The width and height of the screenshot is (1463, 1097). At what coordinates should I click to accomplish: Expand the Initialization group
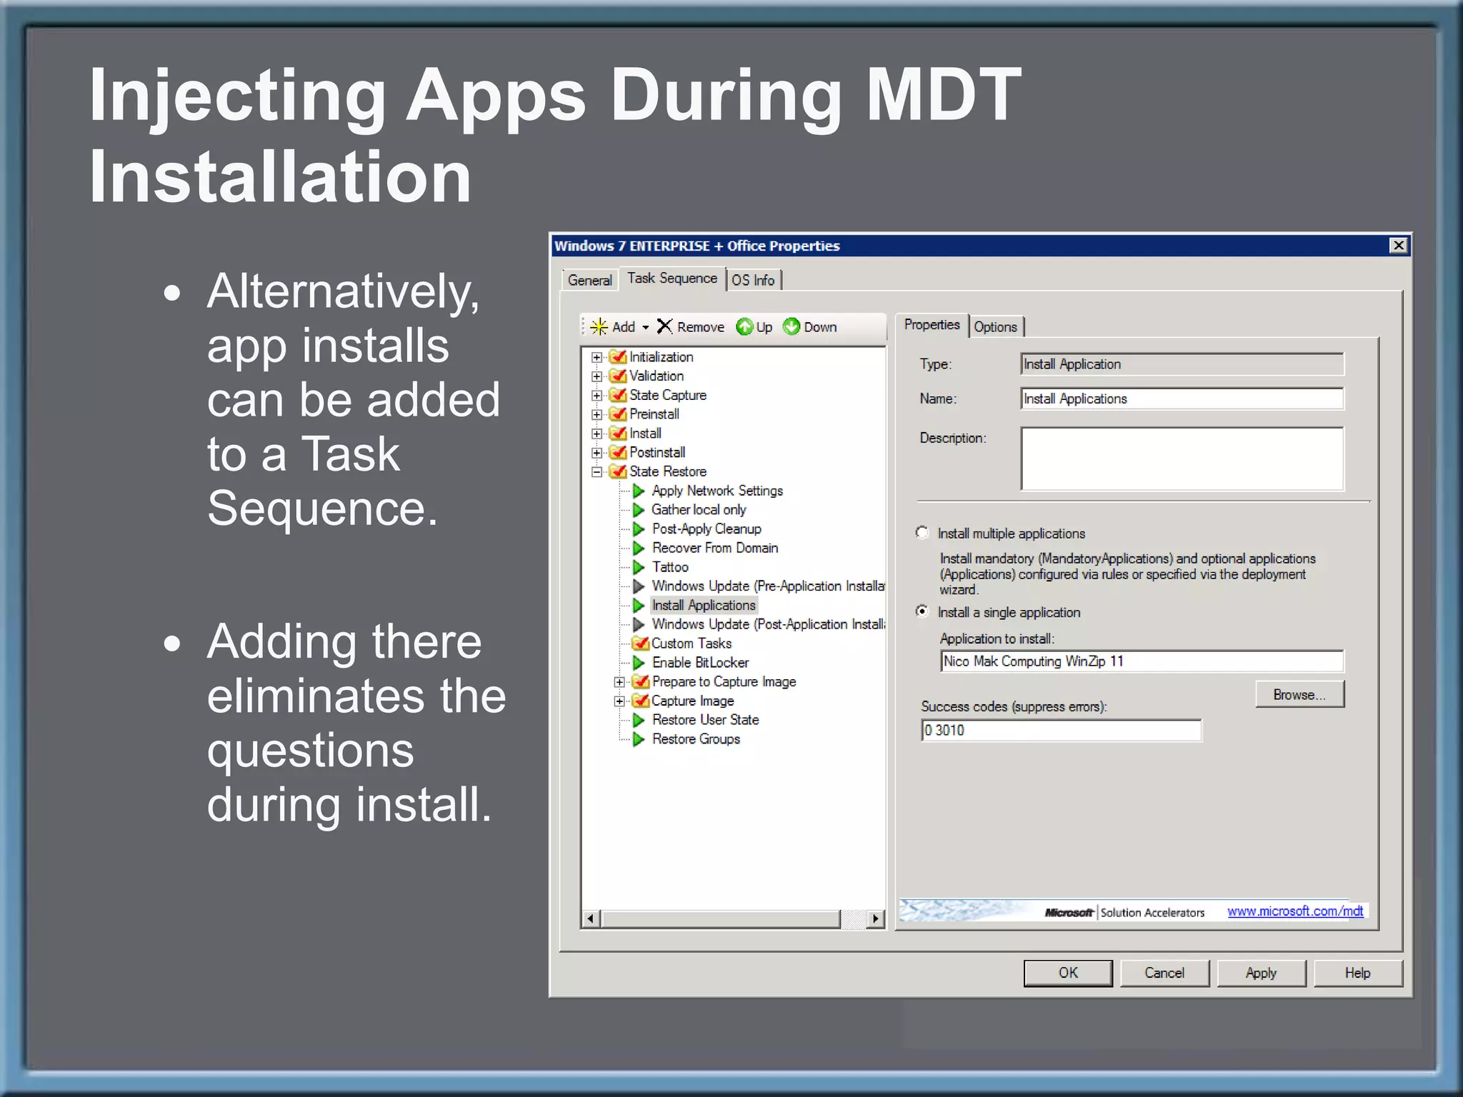tap(597, 357)
